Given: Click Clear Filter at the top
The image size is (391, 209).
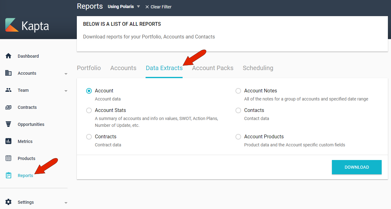Looking at the screenshot, I should point(158,7).
